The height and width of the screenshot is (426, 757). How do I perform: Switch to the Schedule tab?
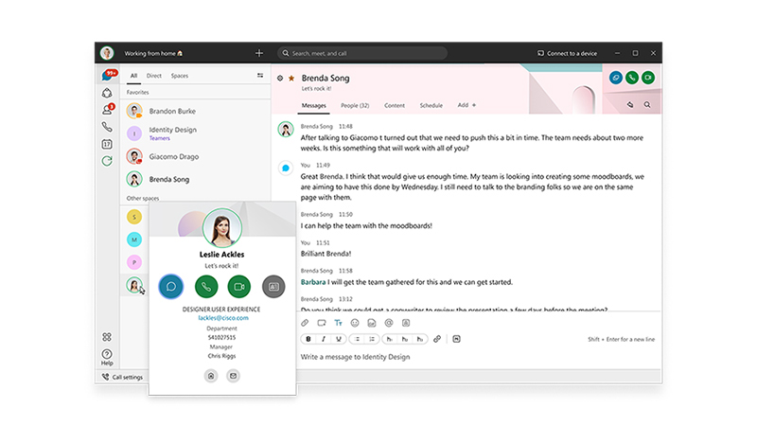point(431,105)
